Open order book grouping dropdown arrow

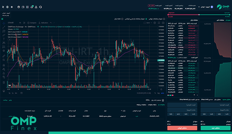click(x=194, y=95)
